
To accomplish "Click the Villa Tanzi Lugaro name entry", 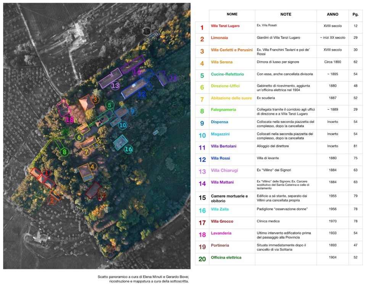I will tap(225, 26).
